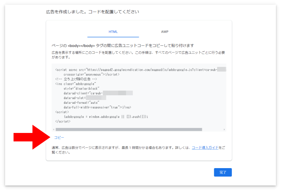The height and width of the screenshot is (191, 281).
Task: Click the horizontal scrollbar thumb under code
Action: pos(129,130)
